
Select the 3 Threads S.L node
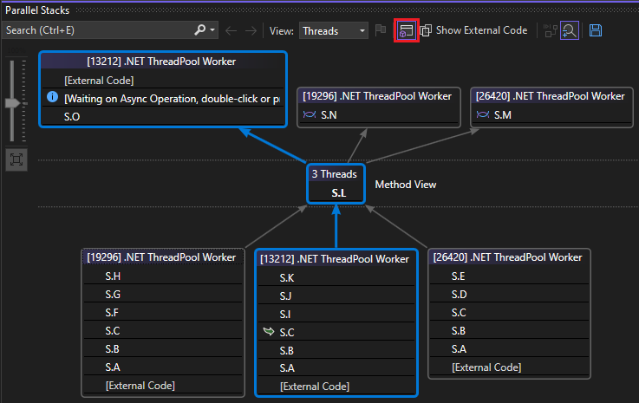click(x=336, y=184)
